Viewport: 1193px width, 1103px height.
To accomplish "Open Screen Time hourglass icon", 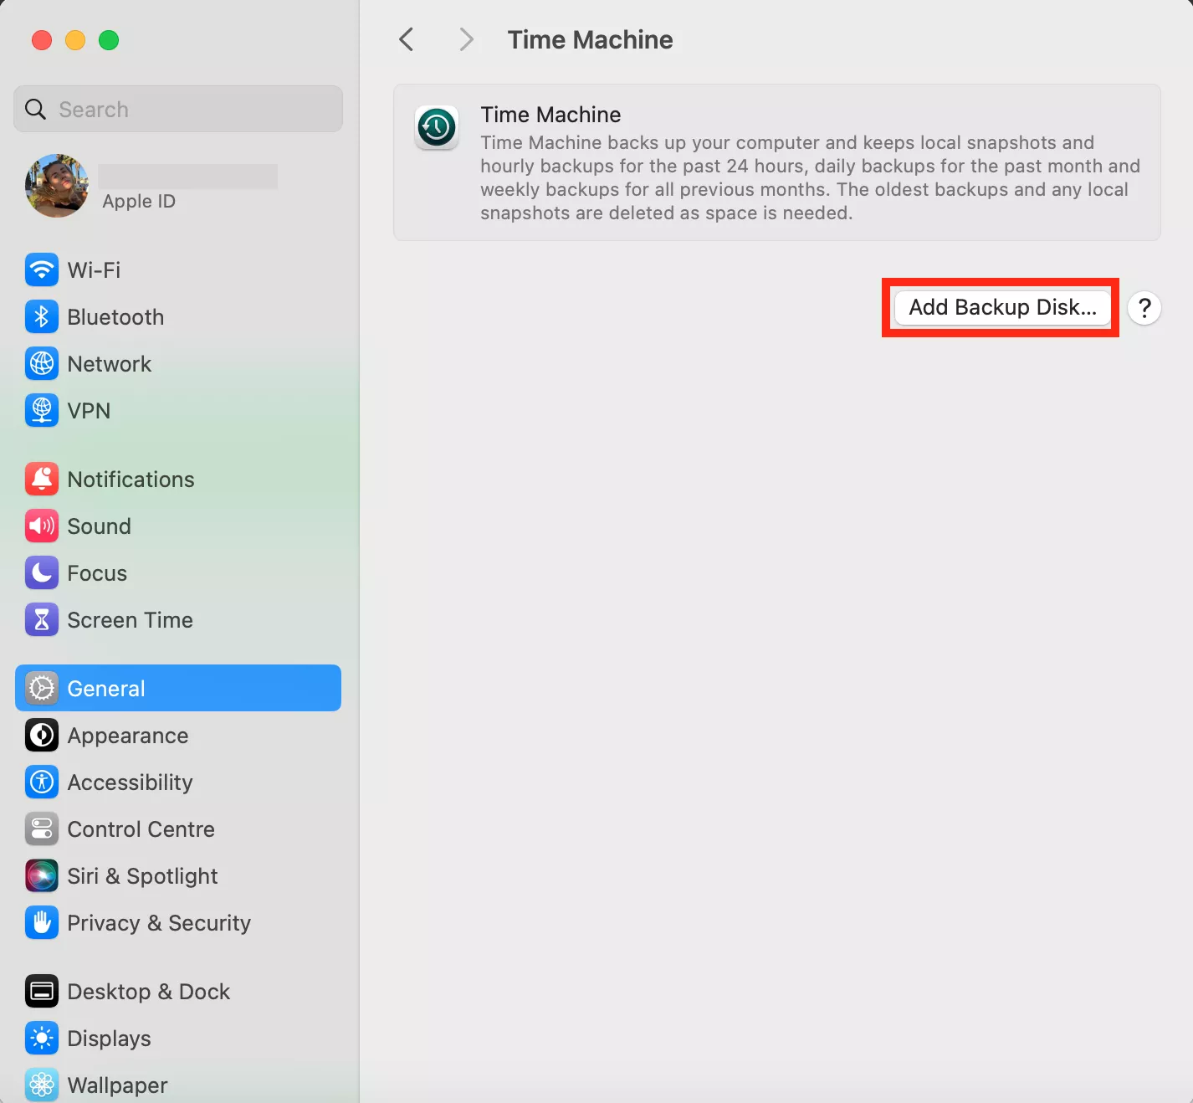I will pyautogui.click(x=42, y=619).
